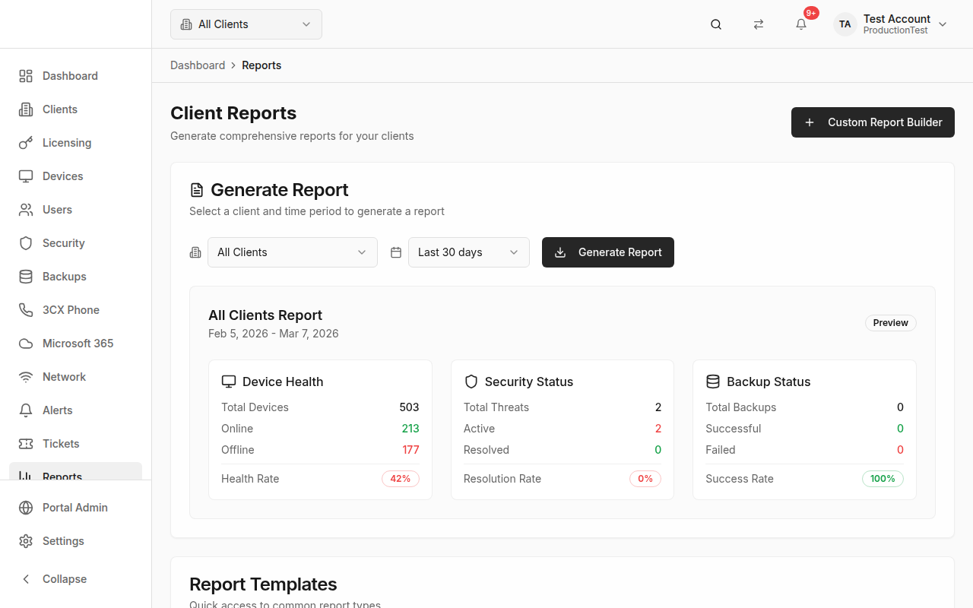
Task: Click the Security shield icon in sidebar
Action: [x=26, y=243]
